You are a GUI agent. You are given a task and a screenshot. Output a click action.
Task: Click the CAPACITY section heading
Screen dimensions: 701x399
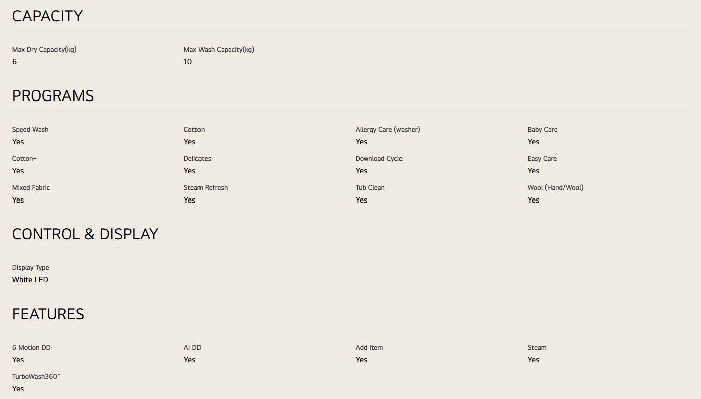pyautogui.click(x=47, y=16)
